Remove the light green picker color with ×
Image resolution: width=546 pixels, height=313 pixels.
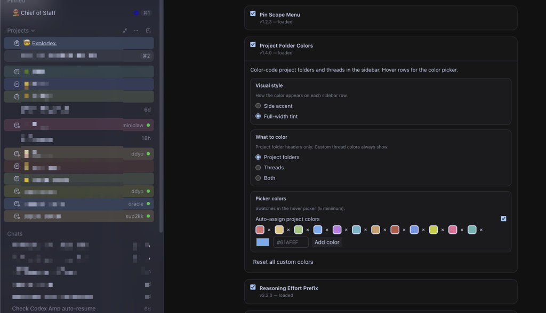(x=308, y=230)
